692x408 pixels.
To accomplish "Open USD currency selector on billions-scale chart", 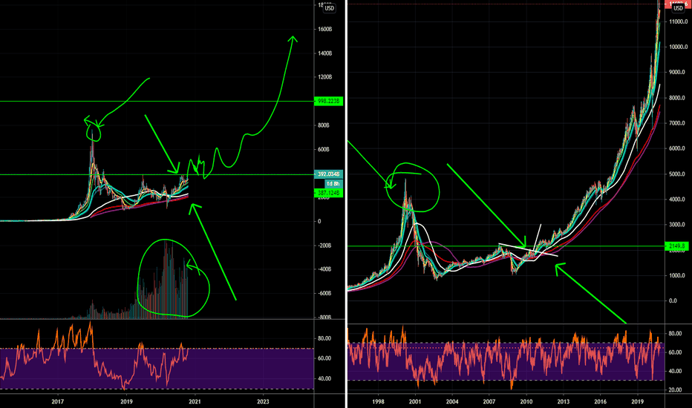I will click(329, 8).
